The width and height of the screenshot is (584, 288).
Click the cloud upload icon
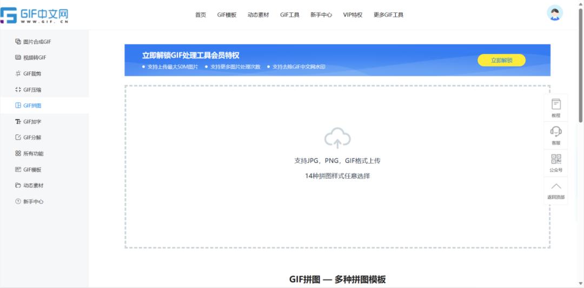pos(337,139)
